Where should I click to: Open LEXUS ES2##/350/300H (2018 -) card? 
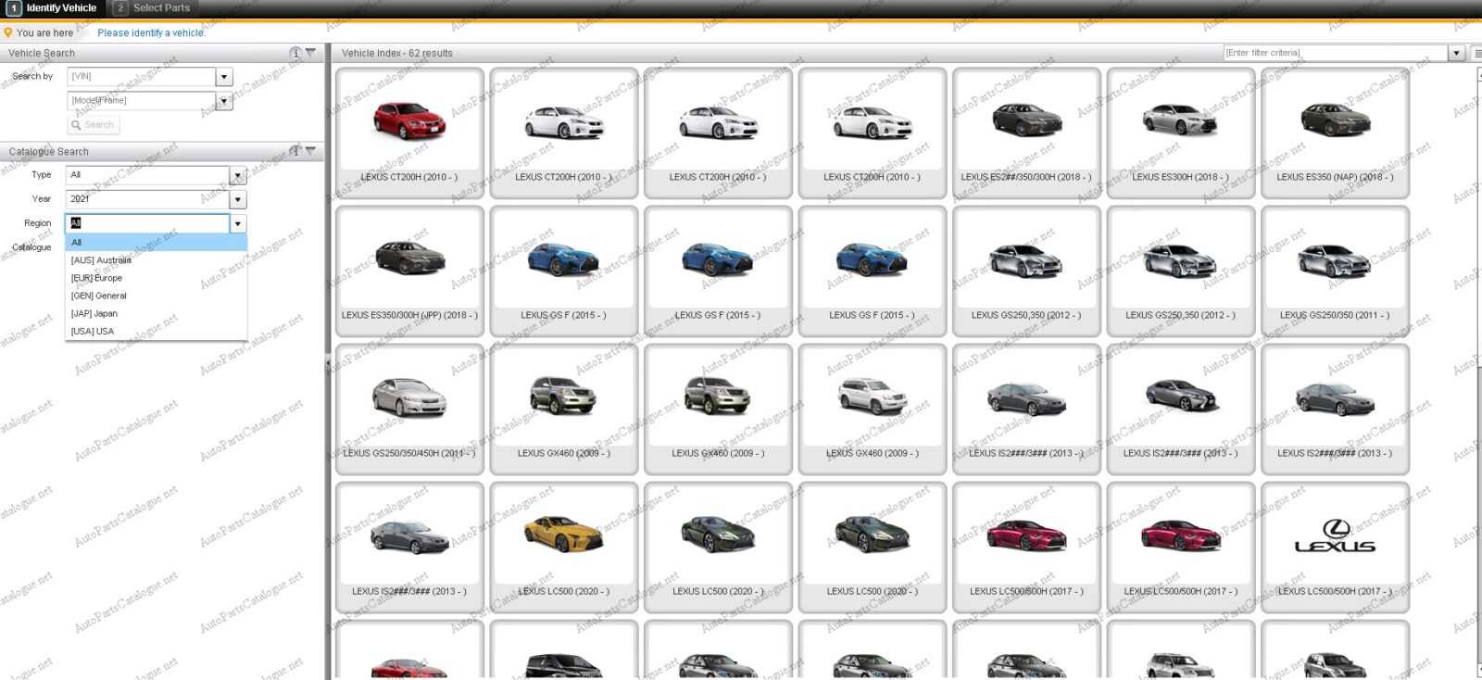pos(1026,132)
